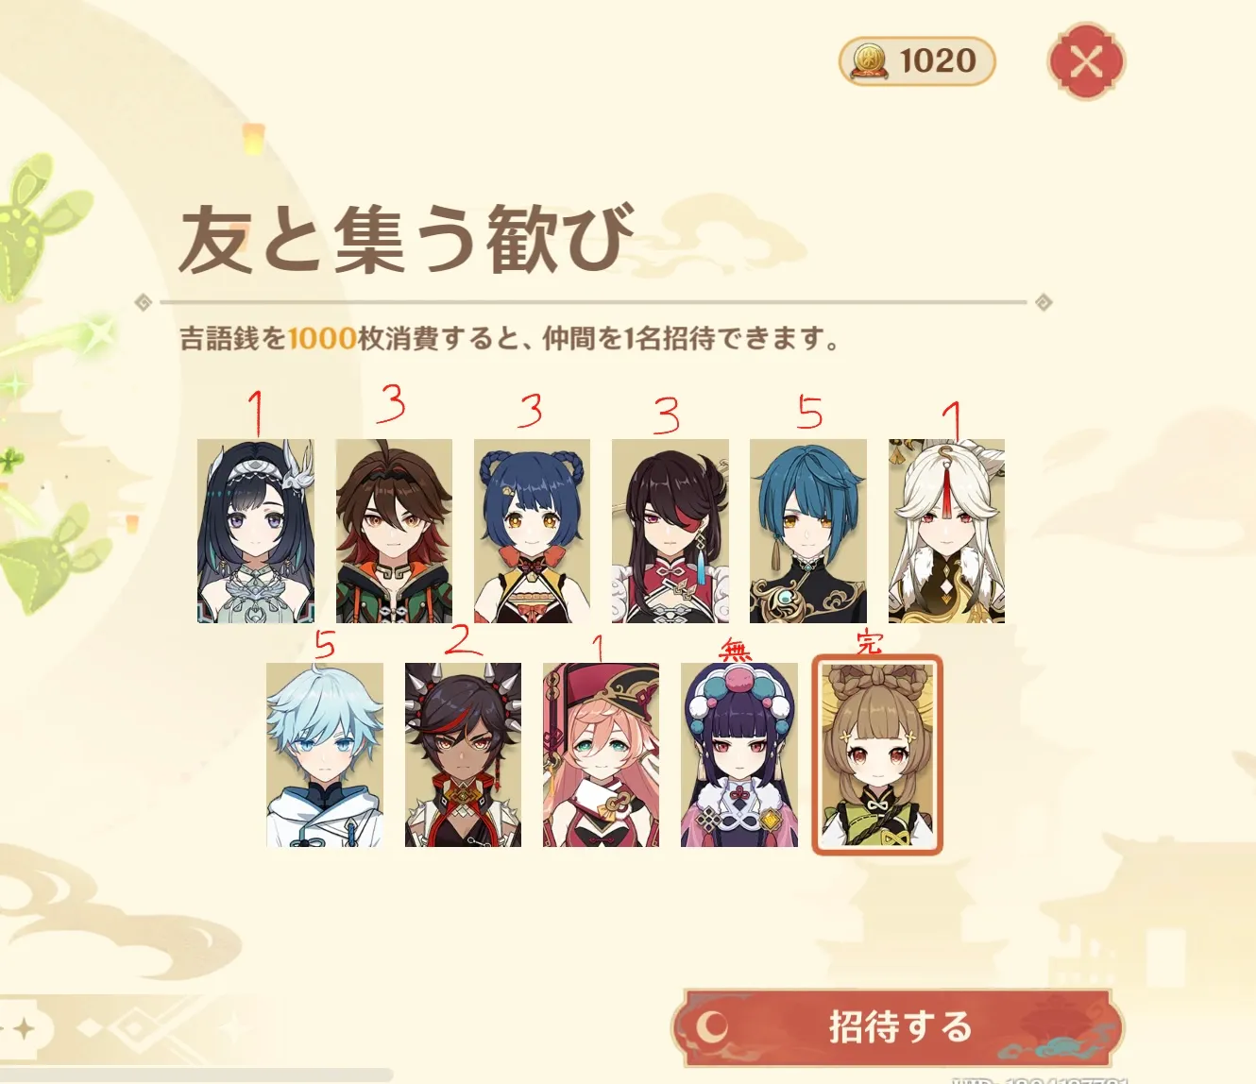
Task: Close the invitation dialog with red X
Action: [x=1086, y=62]
